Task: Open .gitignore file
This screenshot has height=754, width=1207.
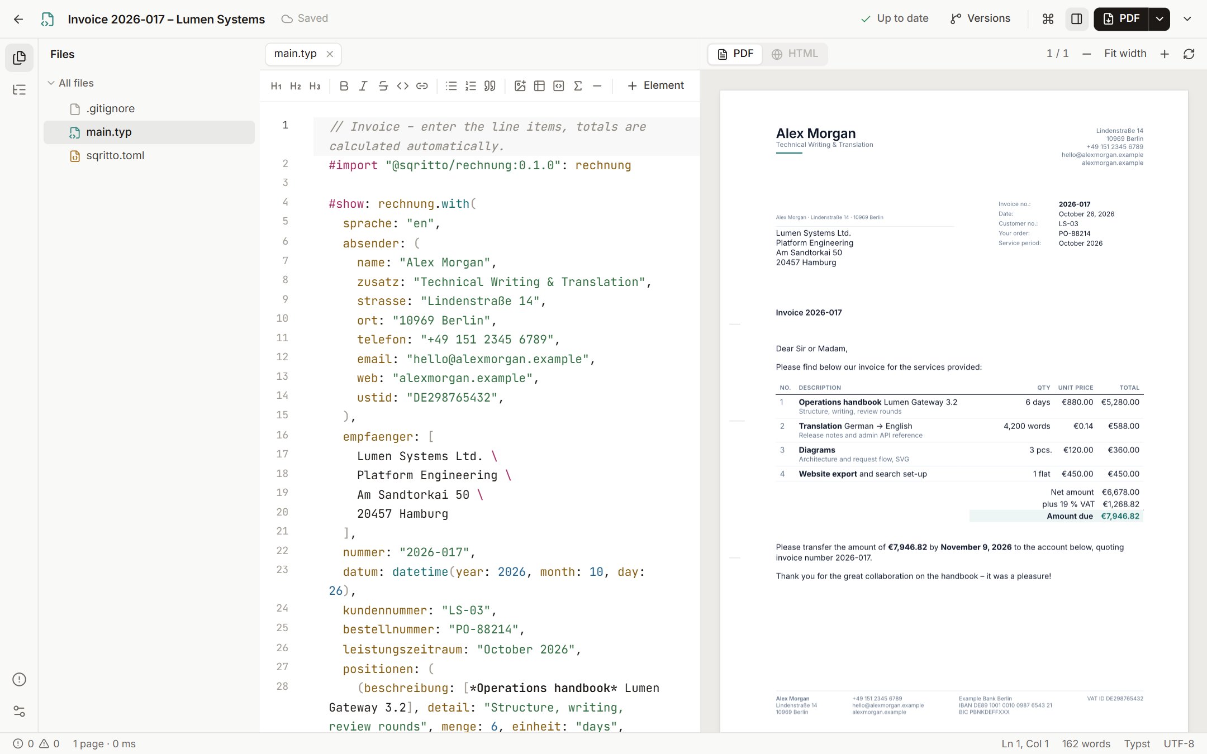Action: click(x=149, y=109)
